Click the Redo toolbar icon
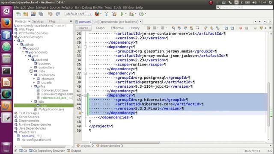The image size is (274, 154). point(58,14)
